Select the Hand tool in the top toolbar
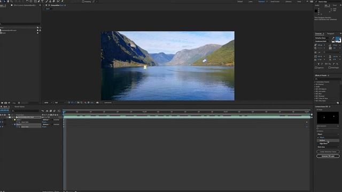This screenshot has width=342, height=192. tap(8, 1)
